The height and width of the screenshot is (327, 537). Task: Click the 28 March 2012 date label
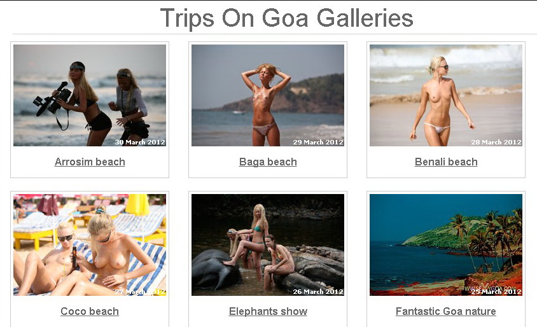[496, 142]
